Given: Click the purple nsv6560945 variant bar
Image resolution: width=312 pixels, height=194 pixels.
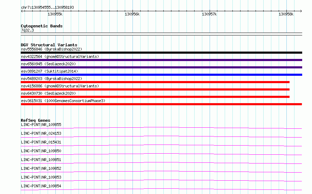Looking at the screenshot, I should [x=161, y=67].
